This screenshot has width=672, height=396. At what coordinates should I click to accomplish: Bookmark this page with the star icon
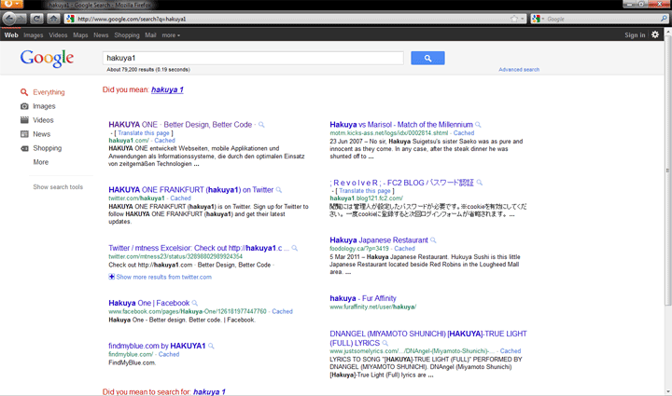click(514, 19)
